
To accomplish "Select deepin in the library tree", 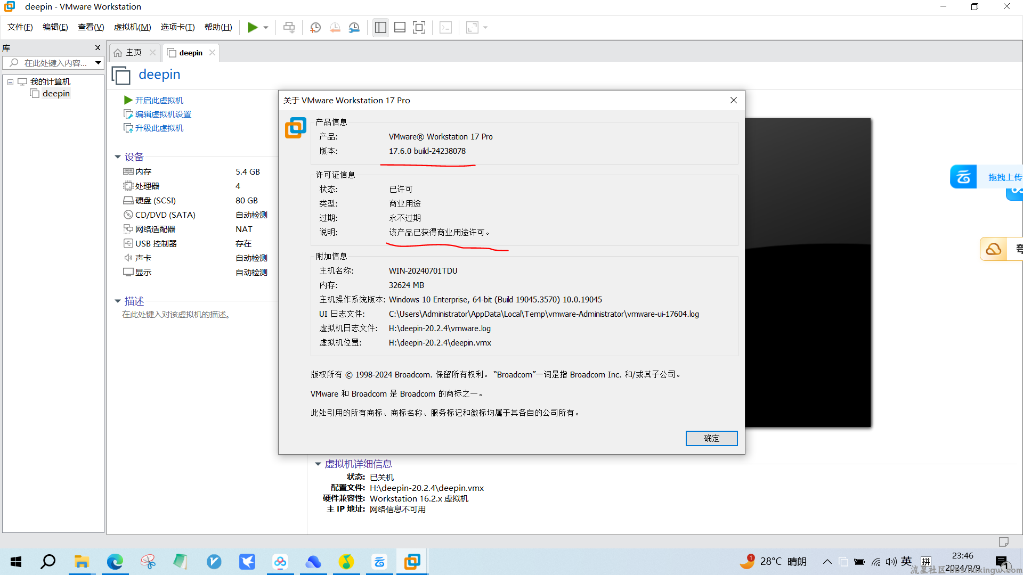I will (x=56, y=94).
